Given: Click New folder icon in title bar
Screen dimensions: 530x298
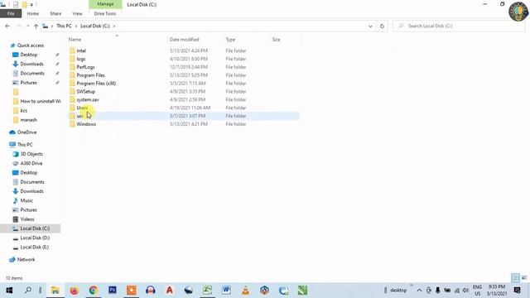Looking at the screenshot, I should click(24, 4).
